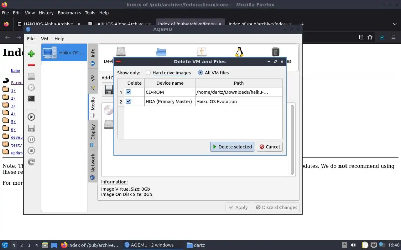Click the Device name column header
This screenshot has width=401, height=250.
pos(170,83)
